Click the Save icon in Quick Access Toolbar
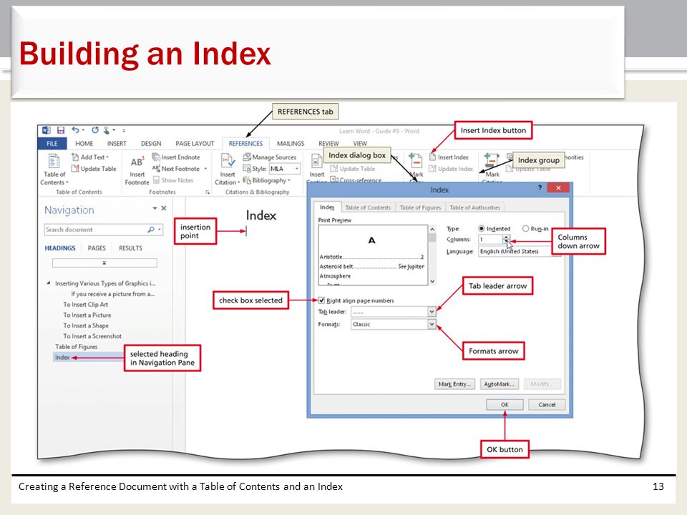Screen dimensions: 687x515 pyautogui.click(x=61, y=130)
